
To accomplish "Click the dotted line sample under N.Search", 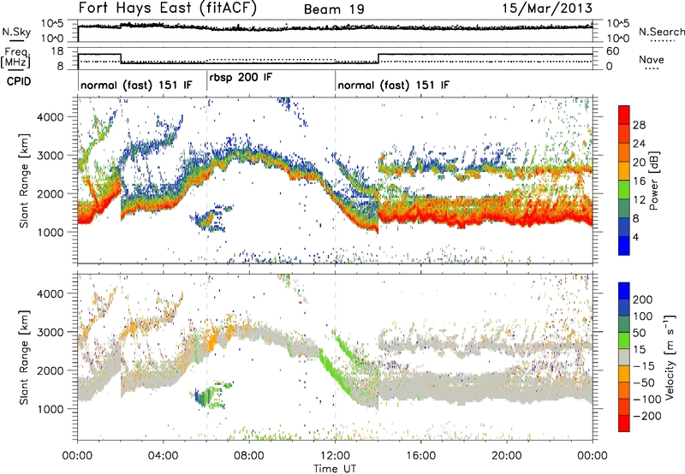I will [663, 41].
